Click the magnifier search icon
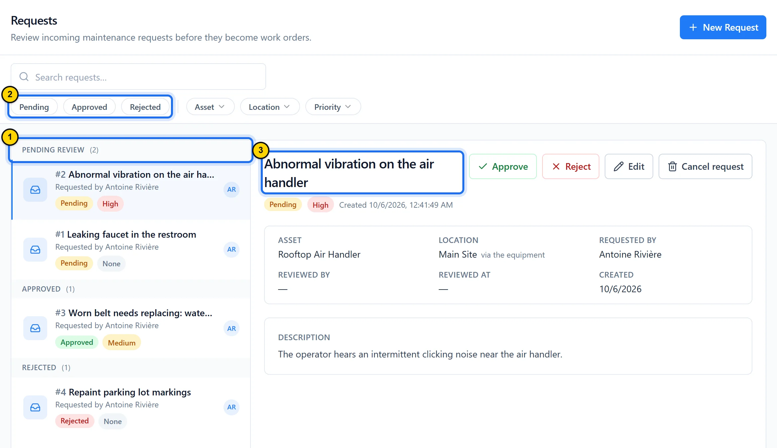 [x=24, y=77]
